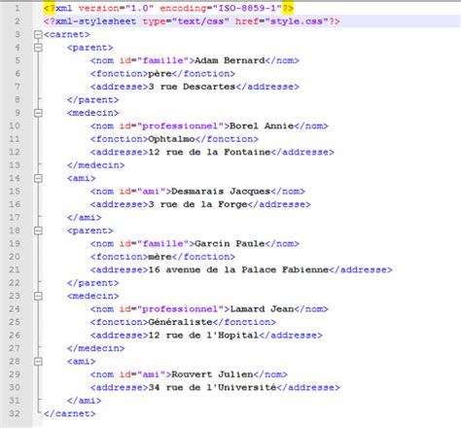Viewport: 461px width, 428px height.
Task: Click the word "Généraliste"
Action: [x=180, y=322]
